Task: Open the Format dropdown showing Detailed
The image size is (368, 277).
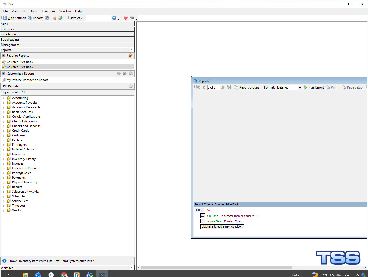Action: 300,87
